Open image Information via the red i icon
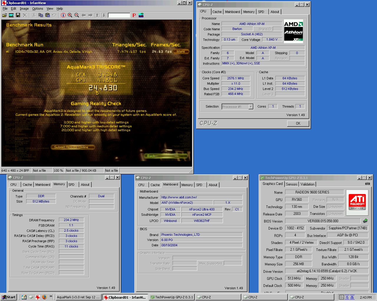The height and width of the screenshot is (301, 377). [63, 15]
